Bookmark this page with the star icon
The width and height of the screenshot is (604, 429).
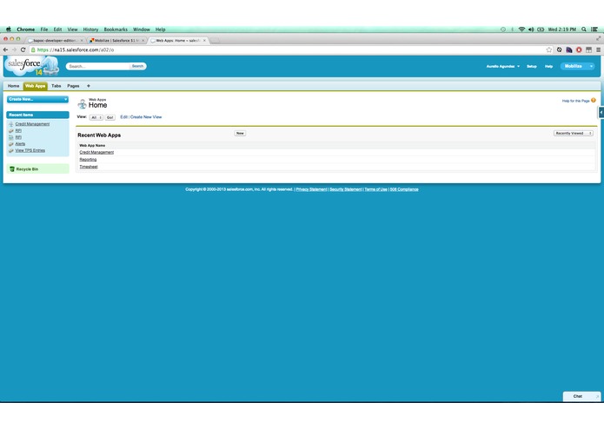pos(549,49)
